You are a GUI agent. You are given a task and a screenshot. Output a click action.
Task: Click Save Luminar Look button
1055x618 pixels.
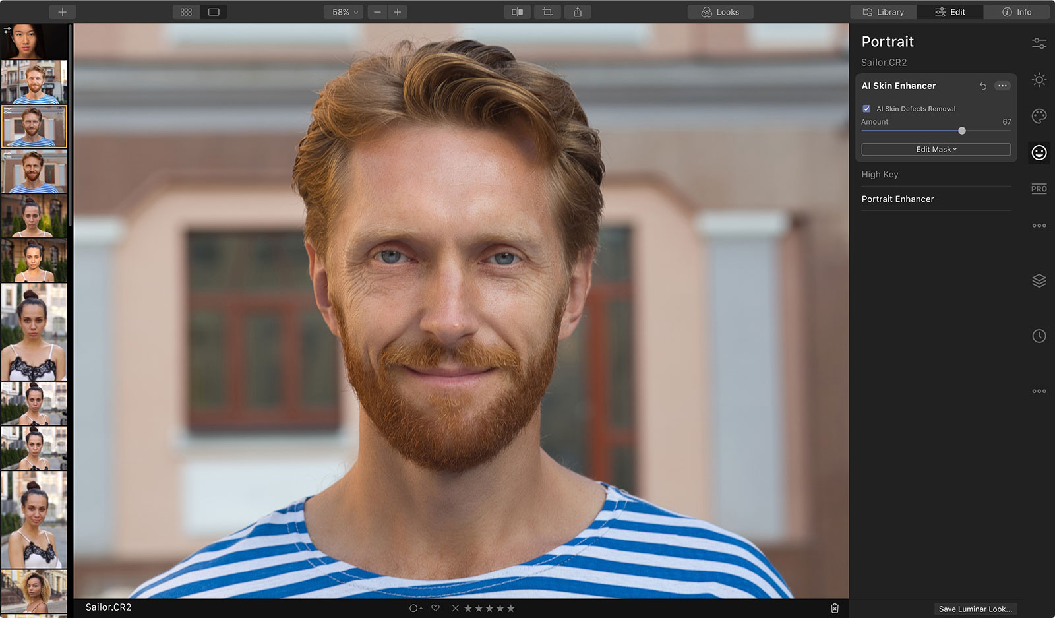975,609
